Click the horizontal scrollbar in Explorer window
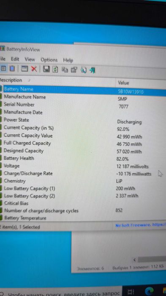Screen dimensions: 166x296 [152, 260]
